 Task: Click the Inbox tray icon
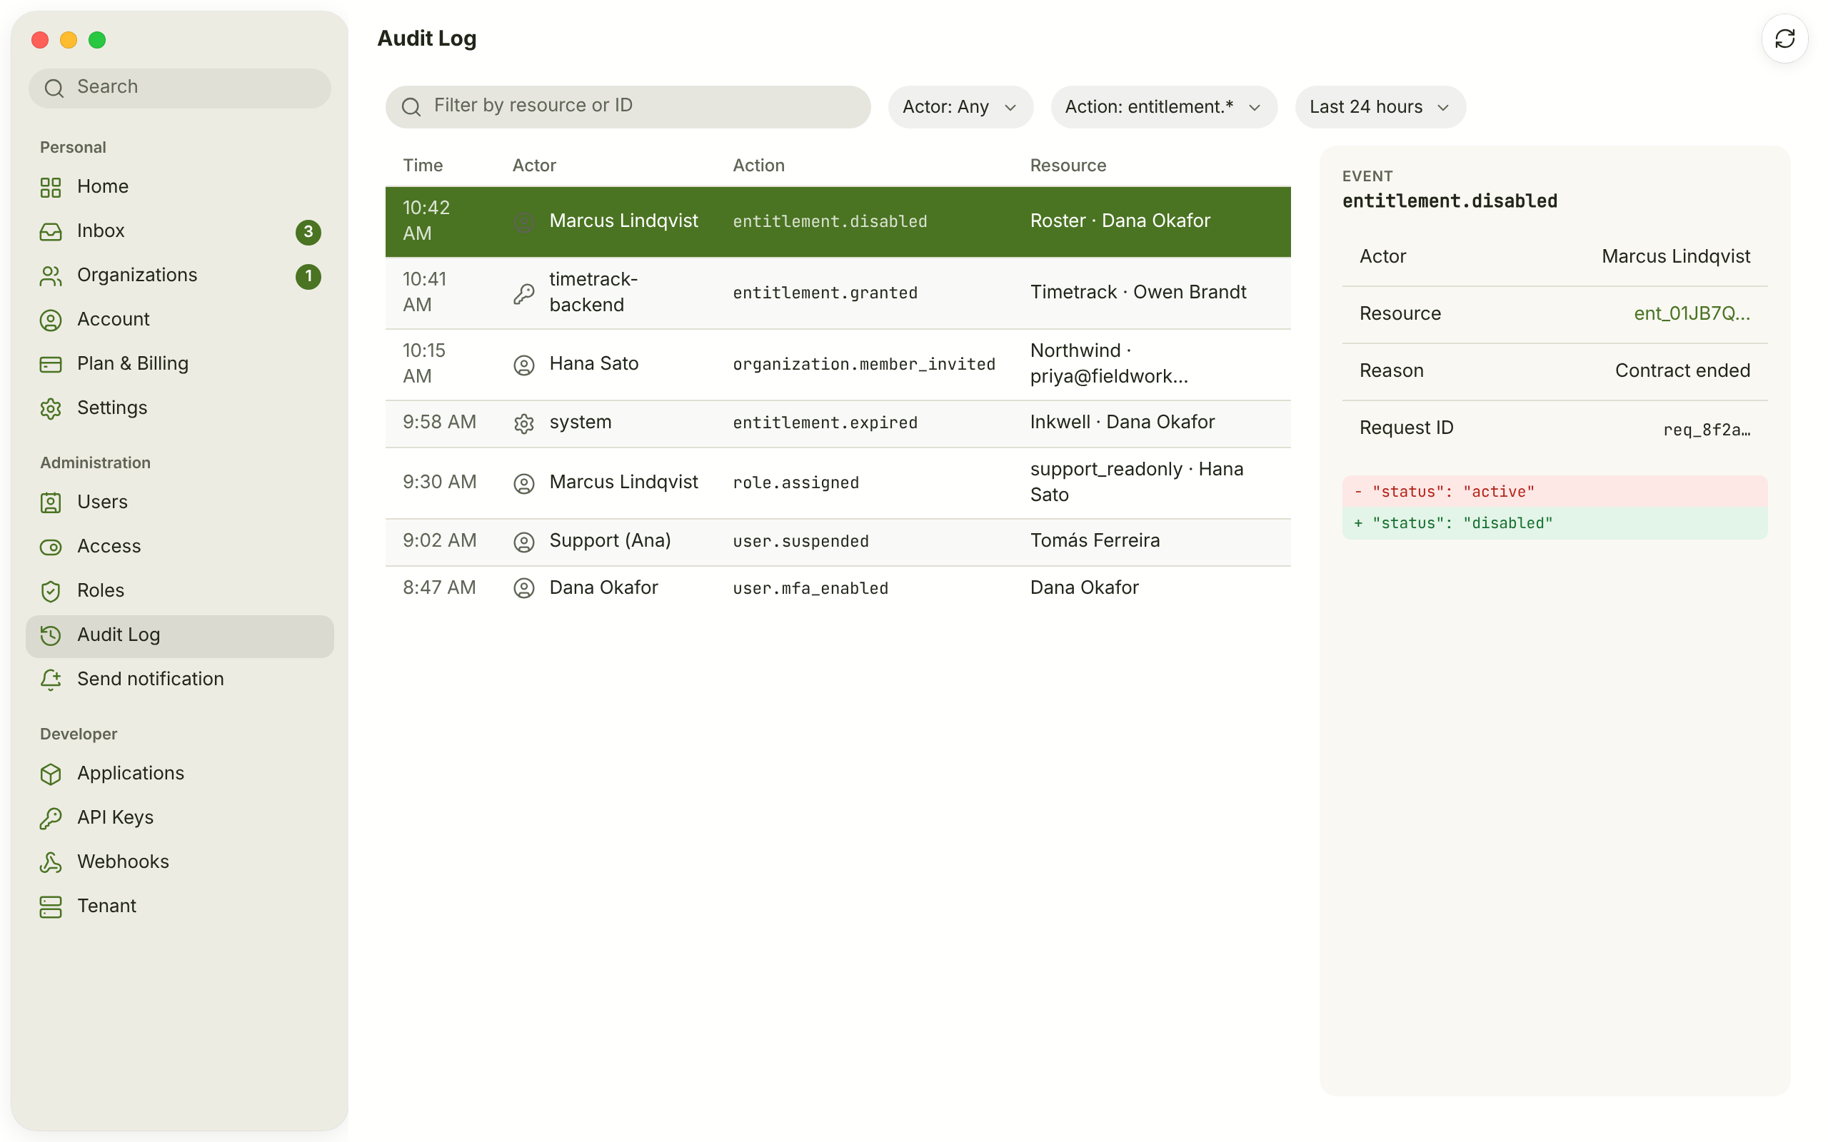51,231
